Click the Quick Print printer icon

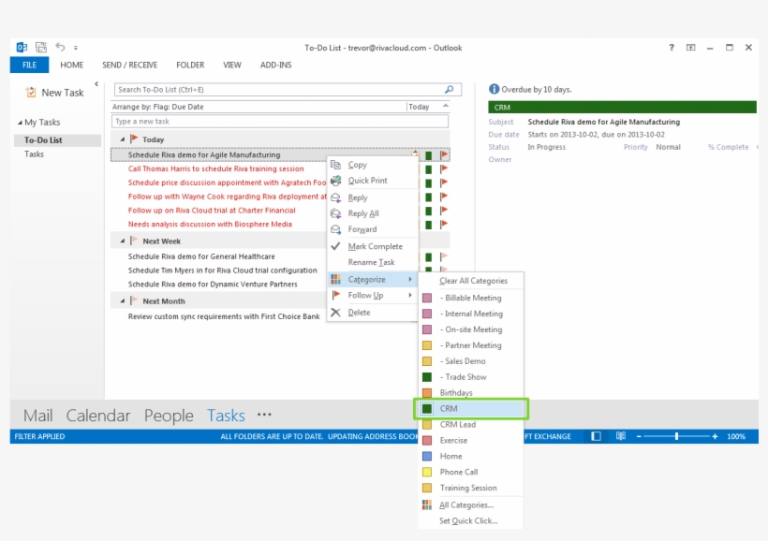[x=333, y=180]
